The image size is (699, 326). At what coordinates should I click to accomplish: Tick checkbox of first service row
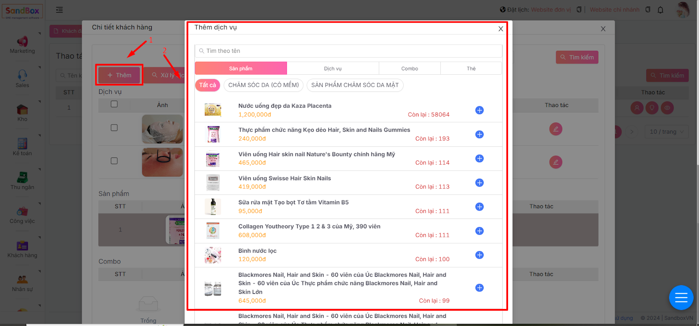tap(114, 128)
